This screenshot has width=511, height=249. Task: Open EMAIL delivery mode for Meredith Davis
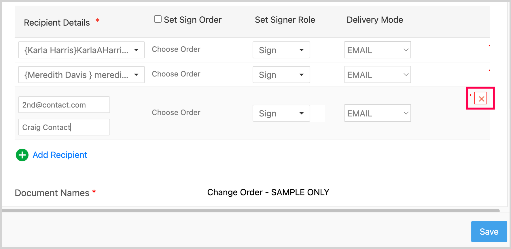[377, 75]
